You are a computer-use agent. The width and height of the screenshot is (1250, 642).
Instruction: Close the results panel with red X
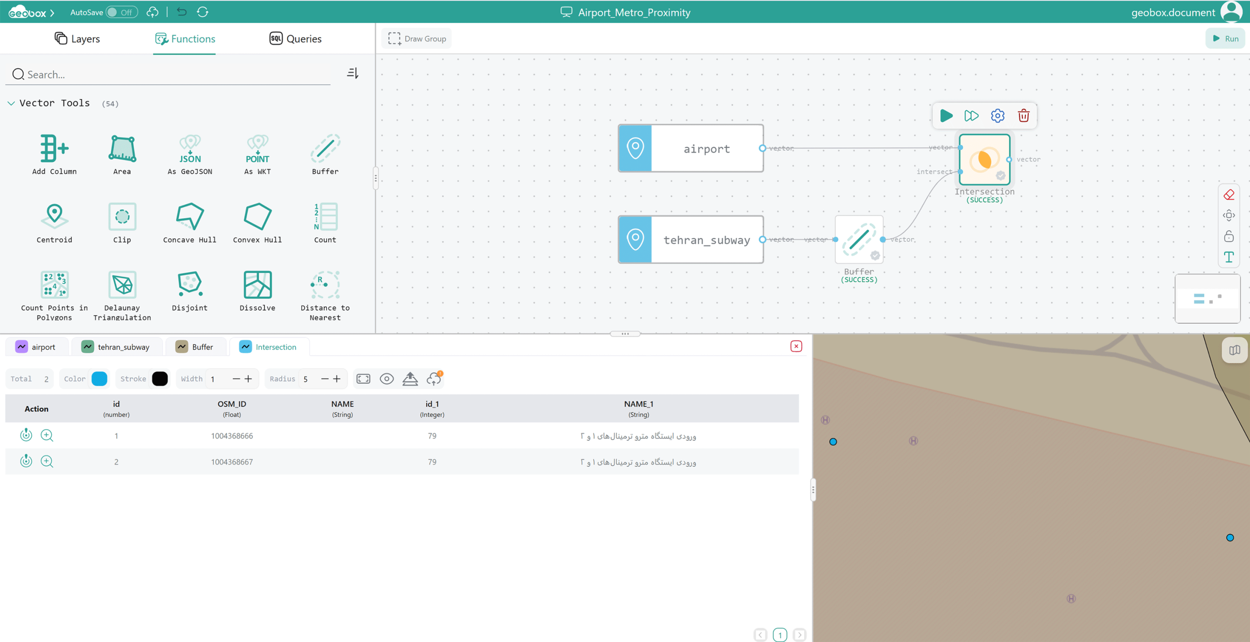(x=796, y=346)
